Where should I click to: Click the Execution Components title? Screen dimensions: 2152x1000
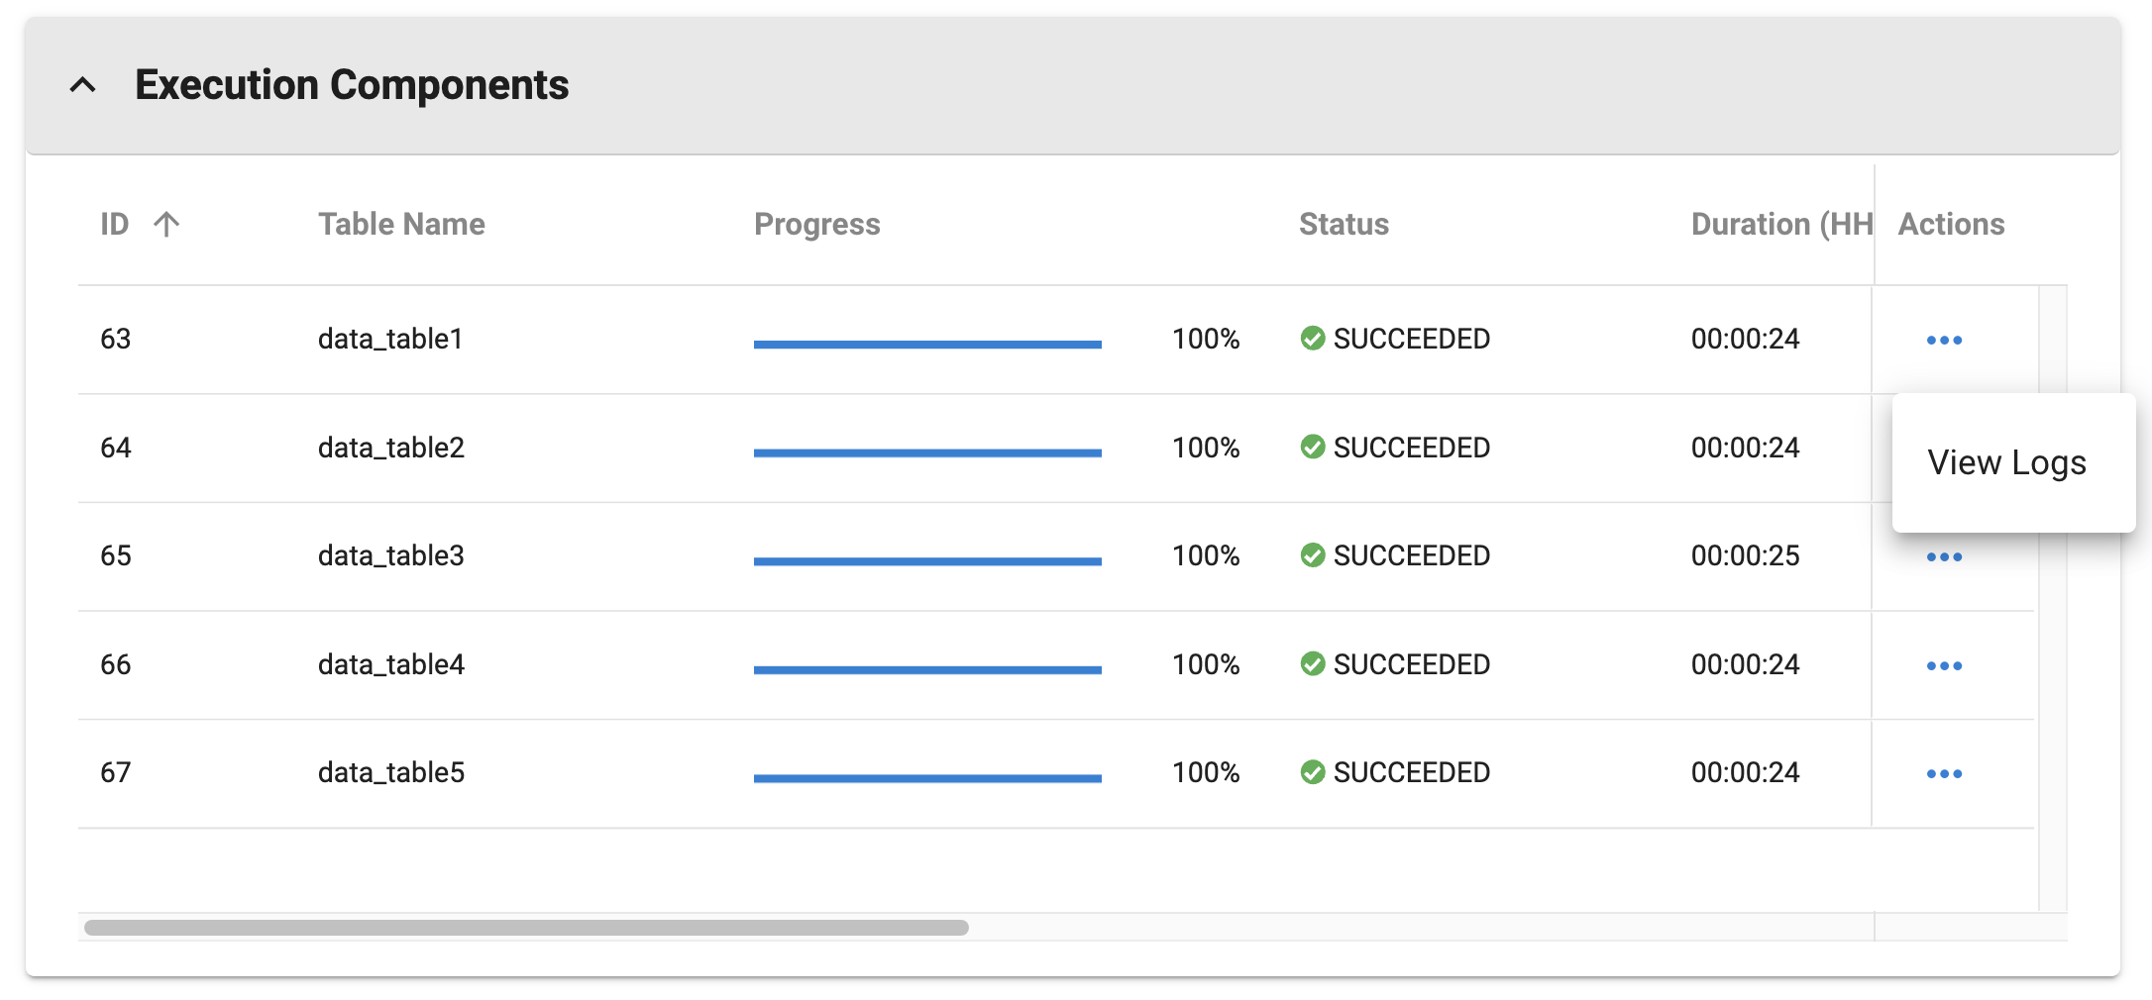[x=352, y=85]
